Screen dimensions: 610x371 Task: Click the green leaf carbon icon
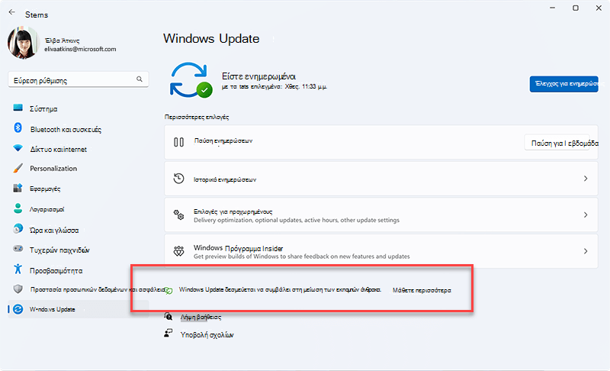(169, 290)
